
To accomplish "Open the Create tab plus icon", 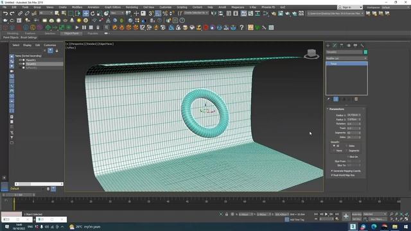I will coord(328,46).
